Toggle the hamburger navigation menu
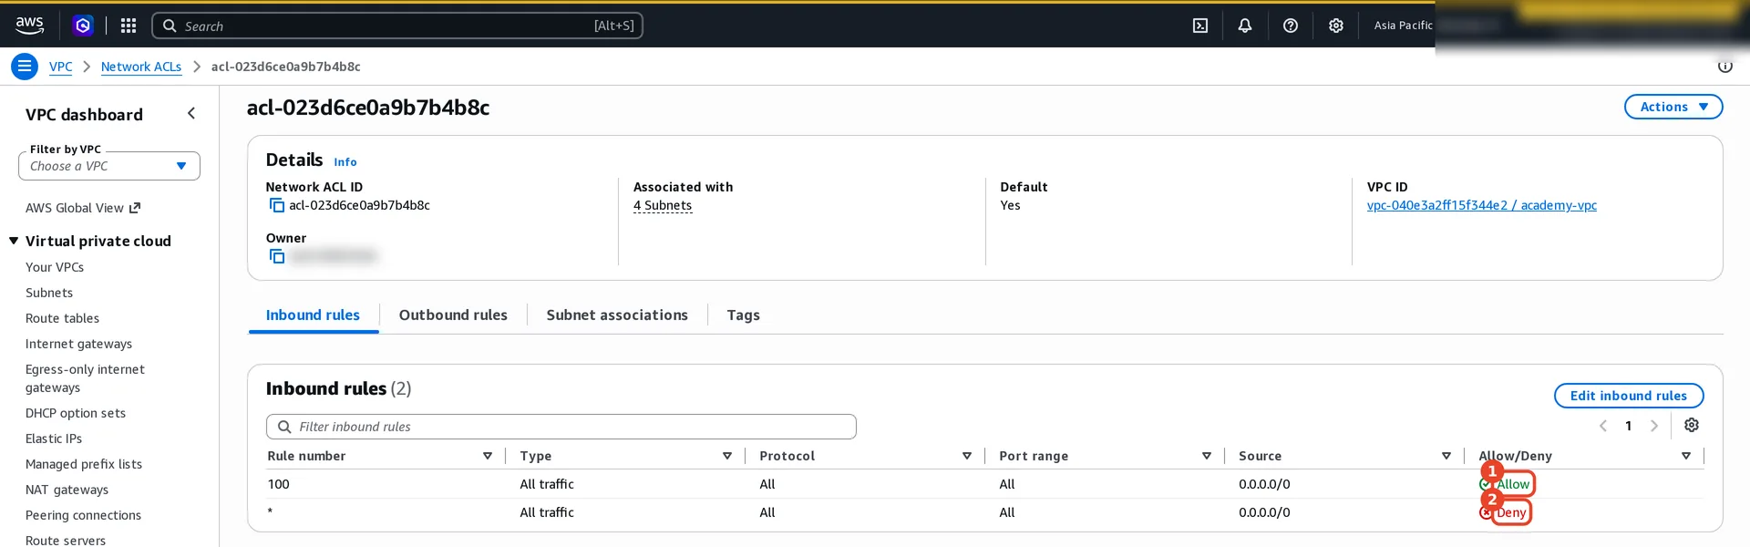The width and height of the screenshot is (1750, 547). [x=25, y=67]
